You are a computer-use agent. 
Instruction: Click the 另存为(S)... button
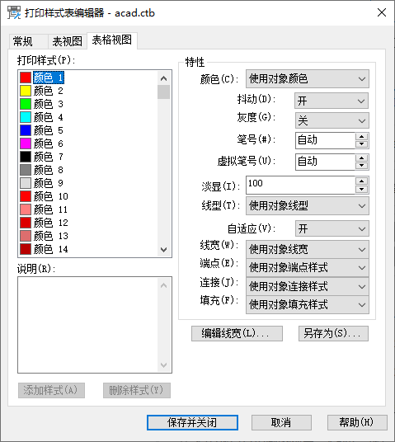(333, 333)
